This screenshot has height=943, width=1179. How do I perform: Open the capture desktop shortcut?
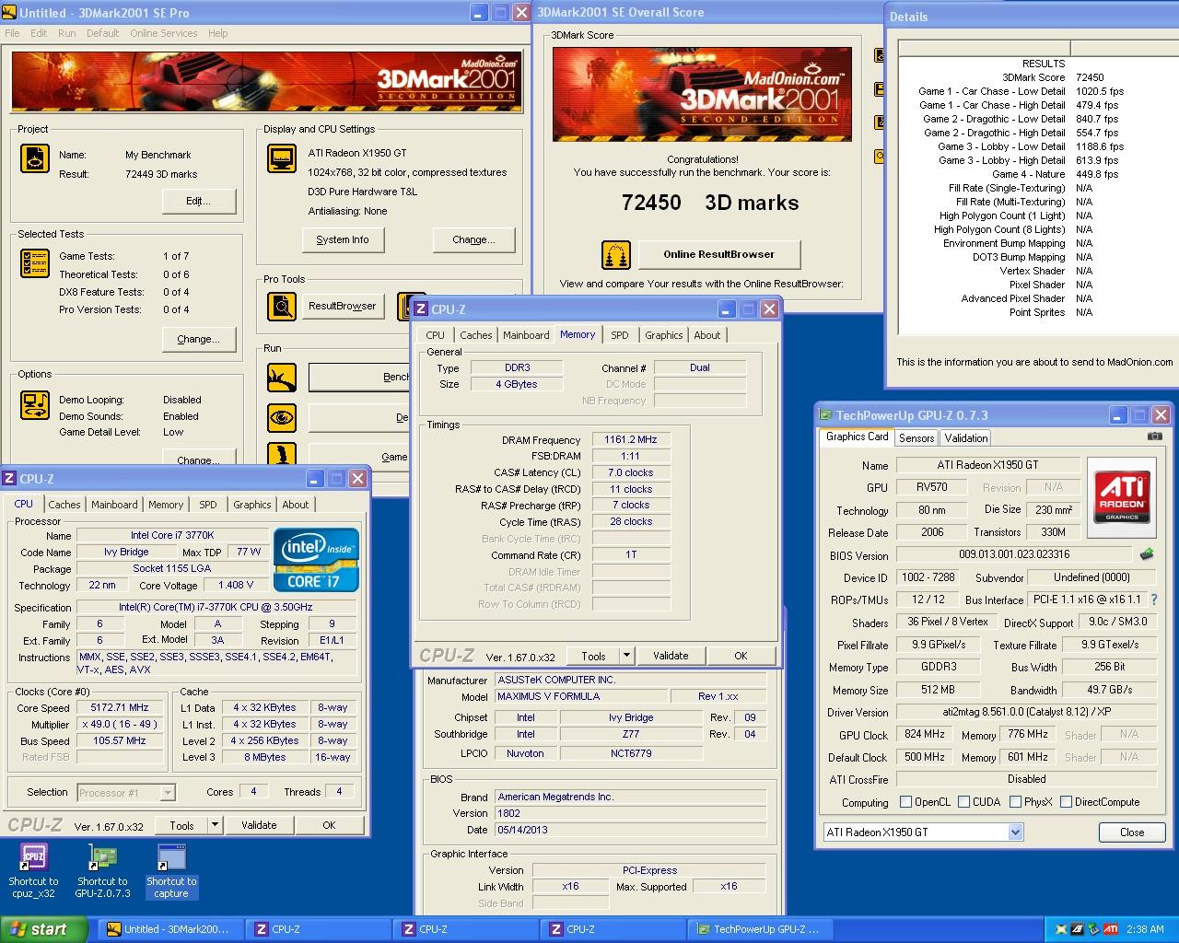click(171, 871)
